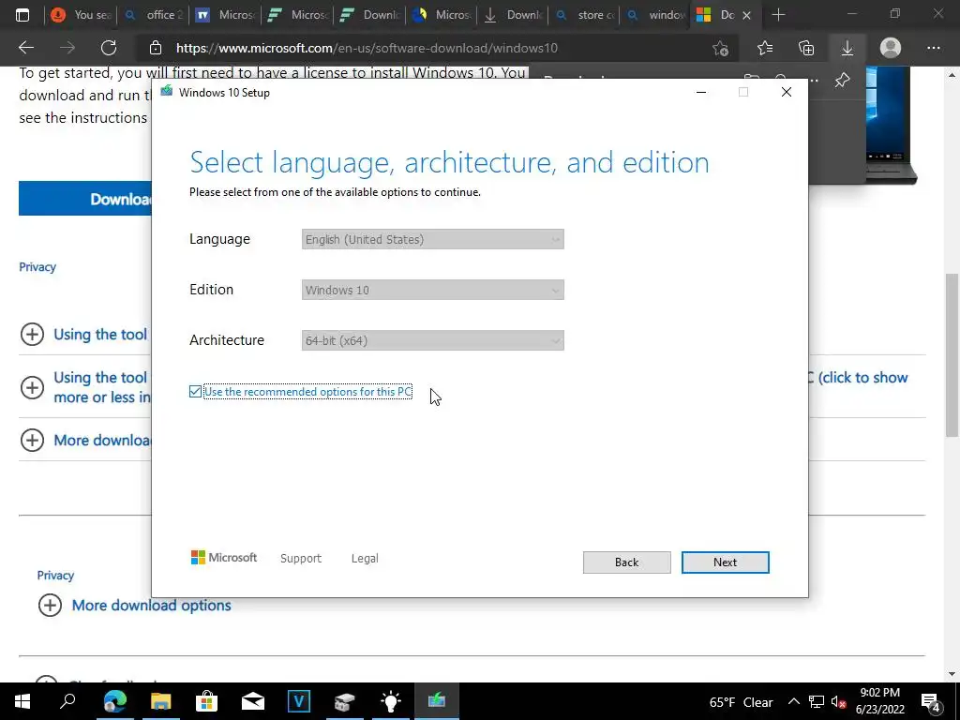The image size is (960, 720).
Task: Open the Downloads icon in Edge toolbar
Action: tap(847, 48)
